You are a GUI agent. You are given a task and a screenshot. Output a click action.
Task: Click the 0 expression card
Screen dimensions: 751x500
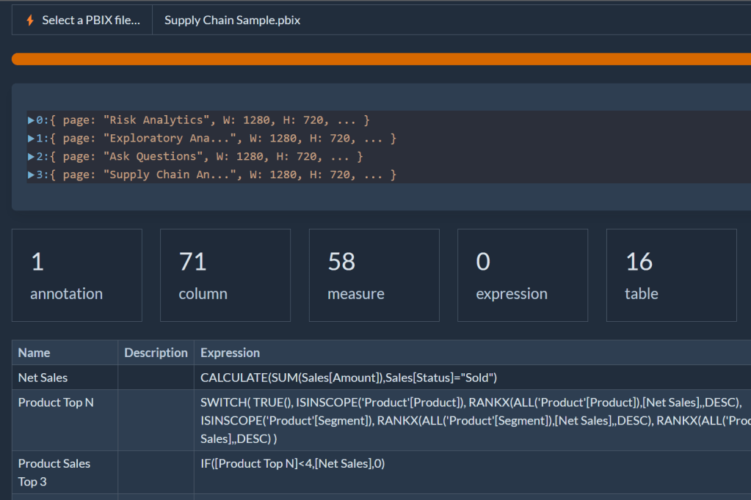click(522, 275)
